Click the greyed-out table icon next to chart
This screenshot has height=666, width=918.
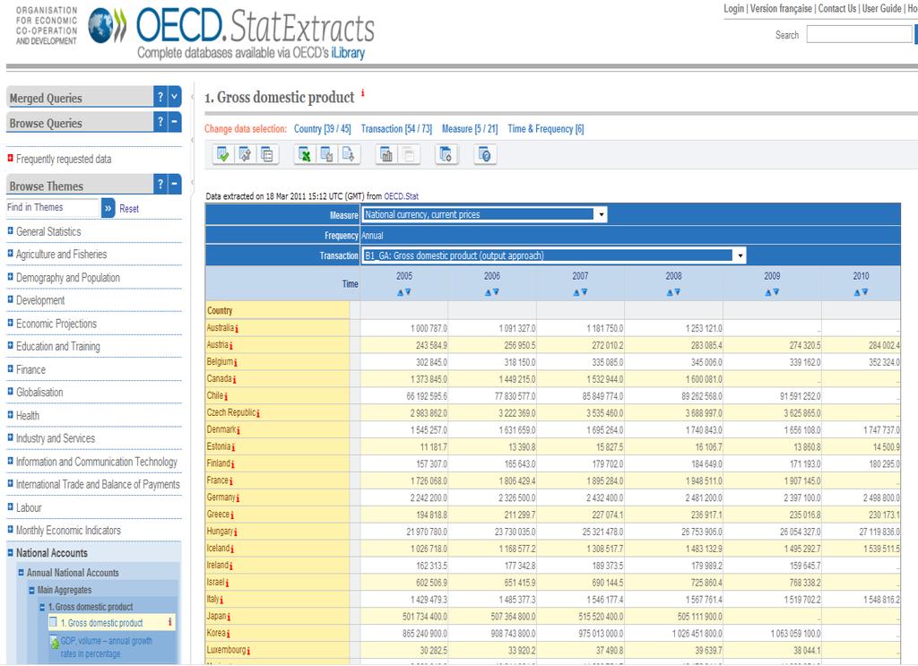[409, 154]
